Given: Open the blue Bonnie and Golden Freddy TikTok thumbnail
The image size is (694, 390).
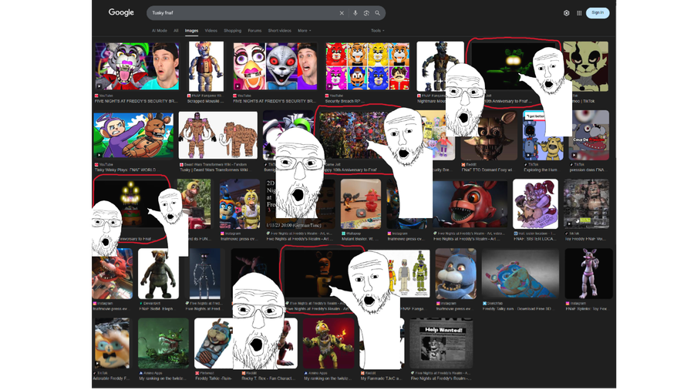Looking at the screenshot, I should [x=543, y=135].
